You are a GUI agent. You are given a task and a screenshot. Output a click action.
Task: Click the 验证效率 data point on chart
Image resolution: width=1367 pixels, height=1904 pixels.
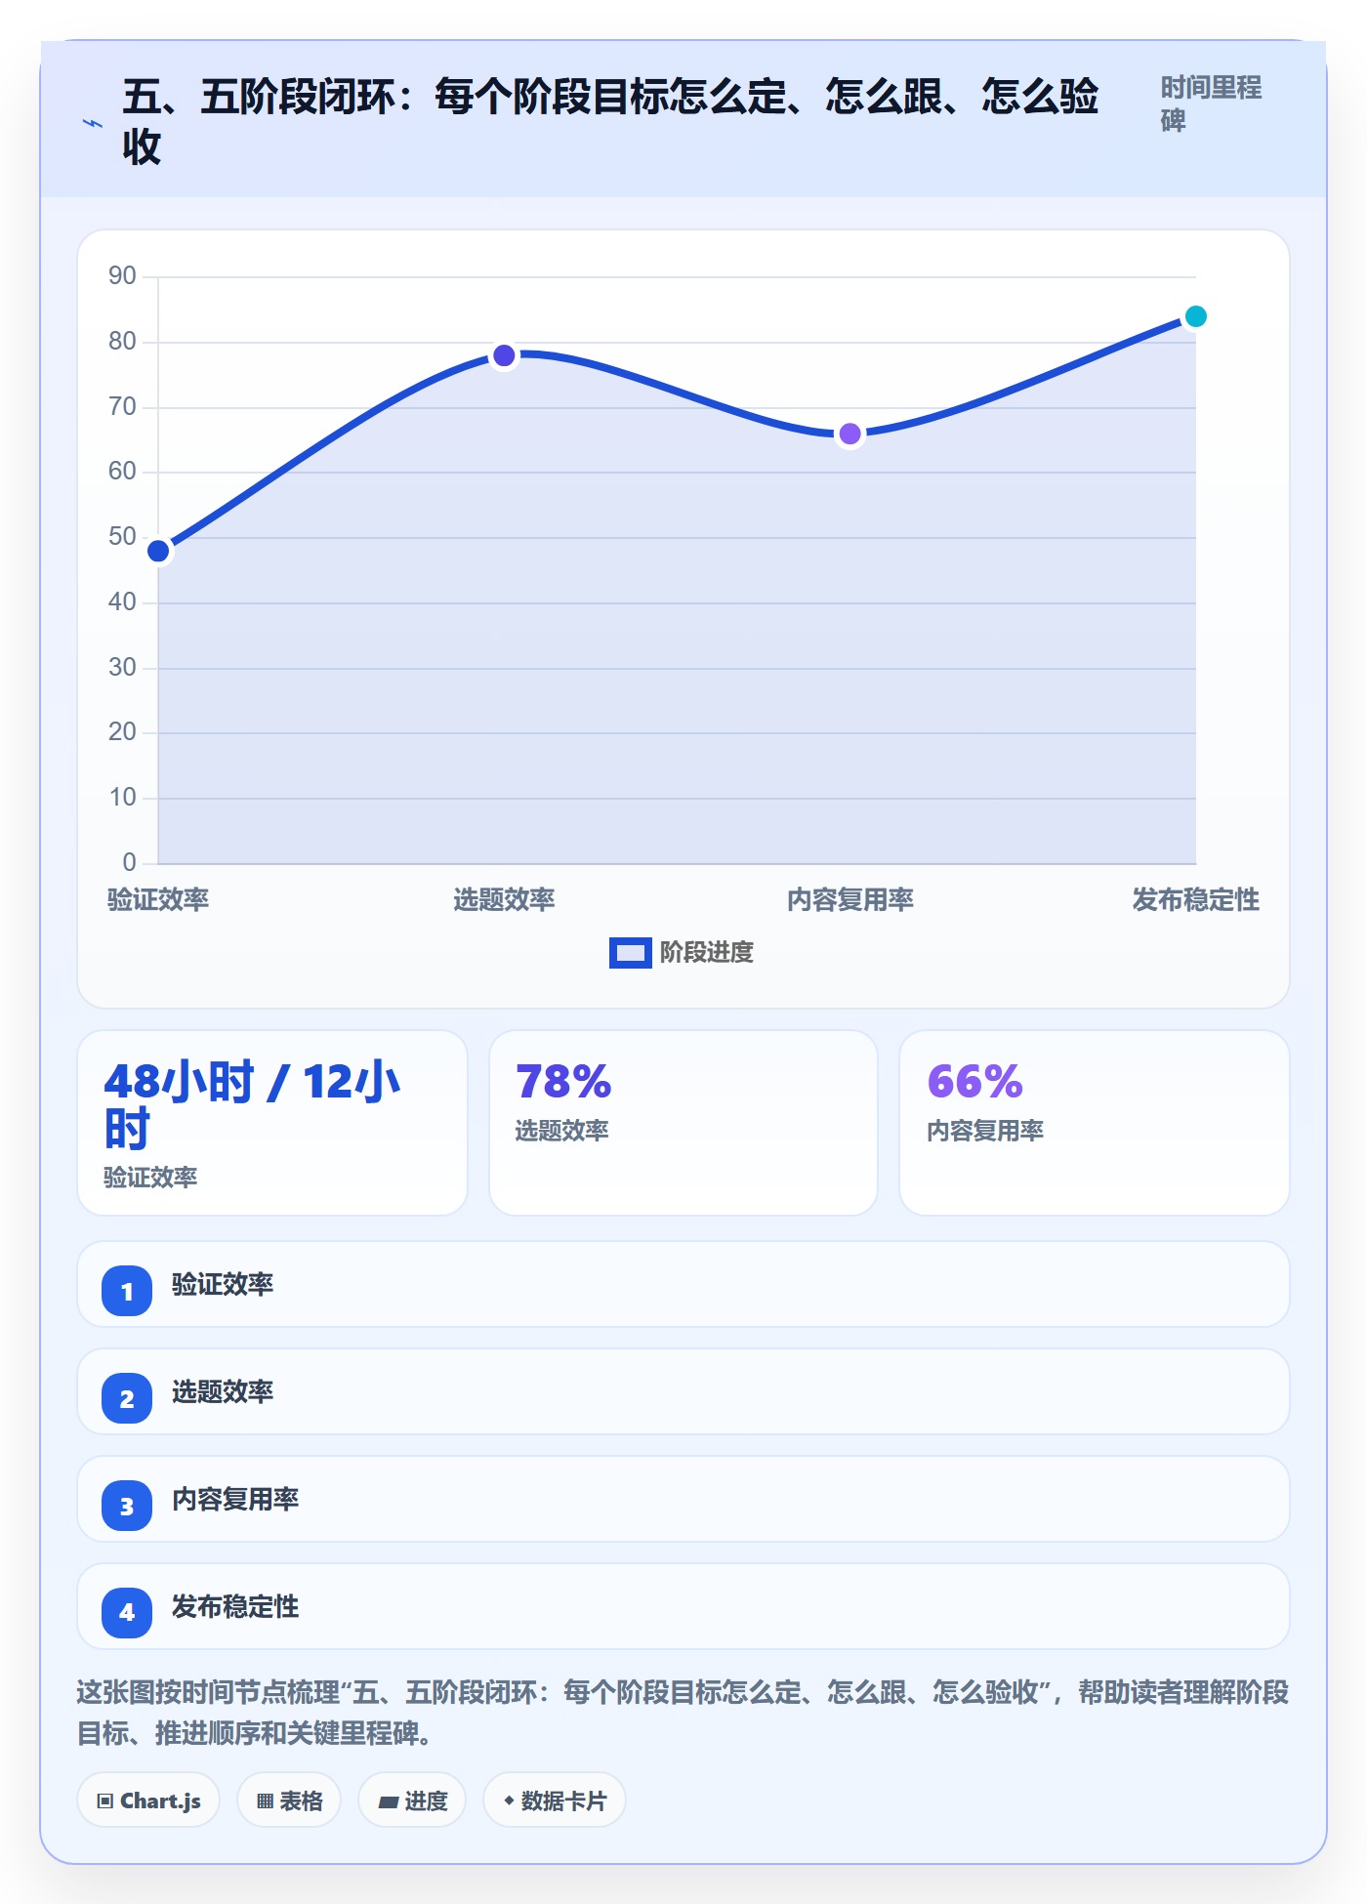(x=158, y=552)
